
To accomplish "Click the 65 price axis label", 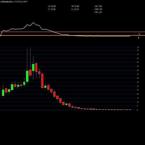I will (x=138, y=58).
